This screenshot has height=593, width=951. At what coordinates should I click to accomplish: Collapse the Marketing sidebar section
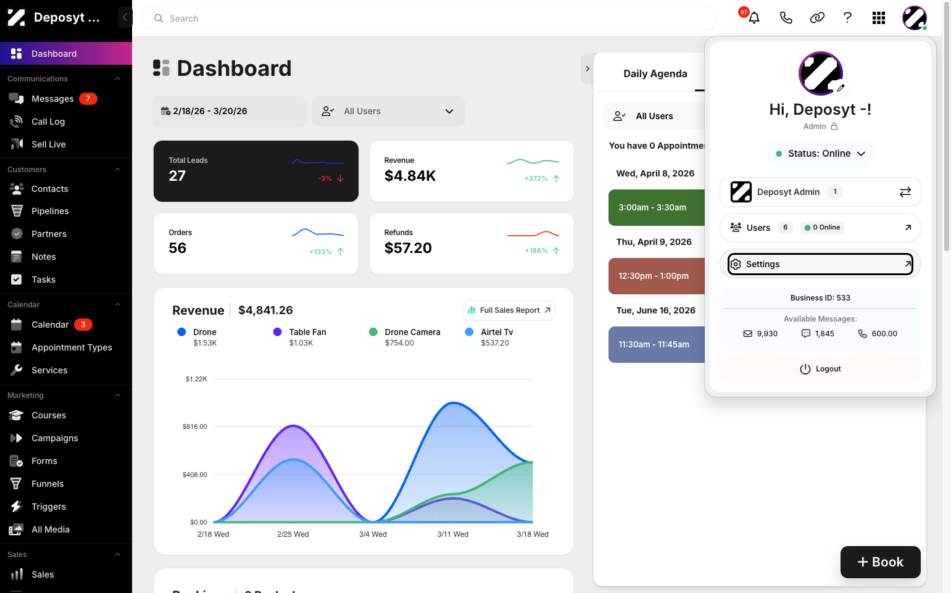[x=117, y=396]
